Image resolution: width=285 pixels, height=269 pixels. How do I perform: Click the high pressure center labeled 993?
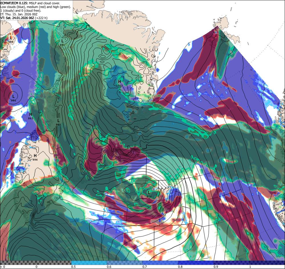[30, 116]
